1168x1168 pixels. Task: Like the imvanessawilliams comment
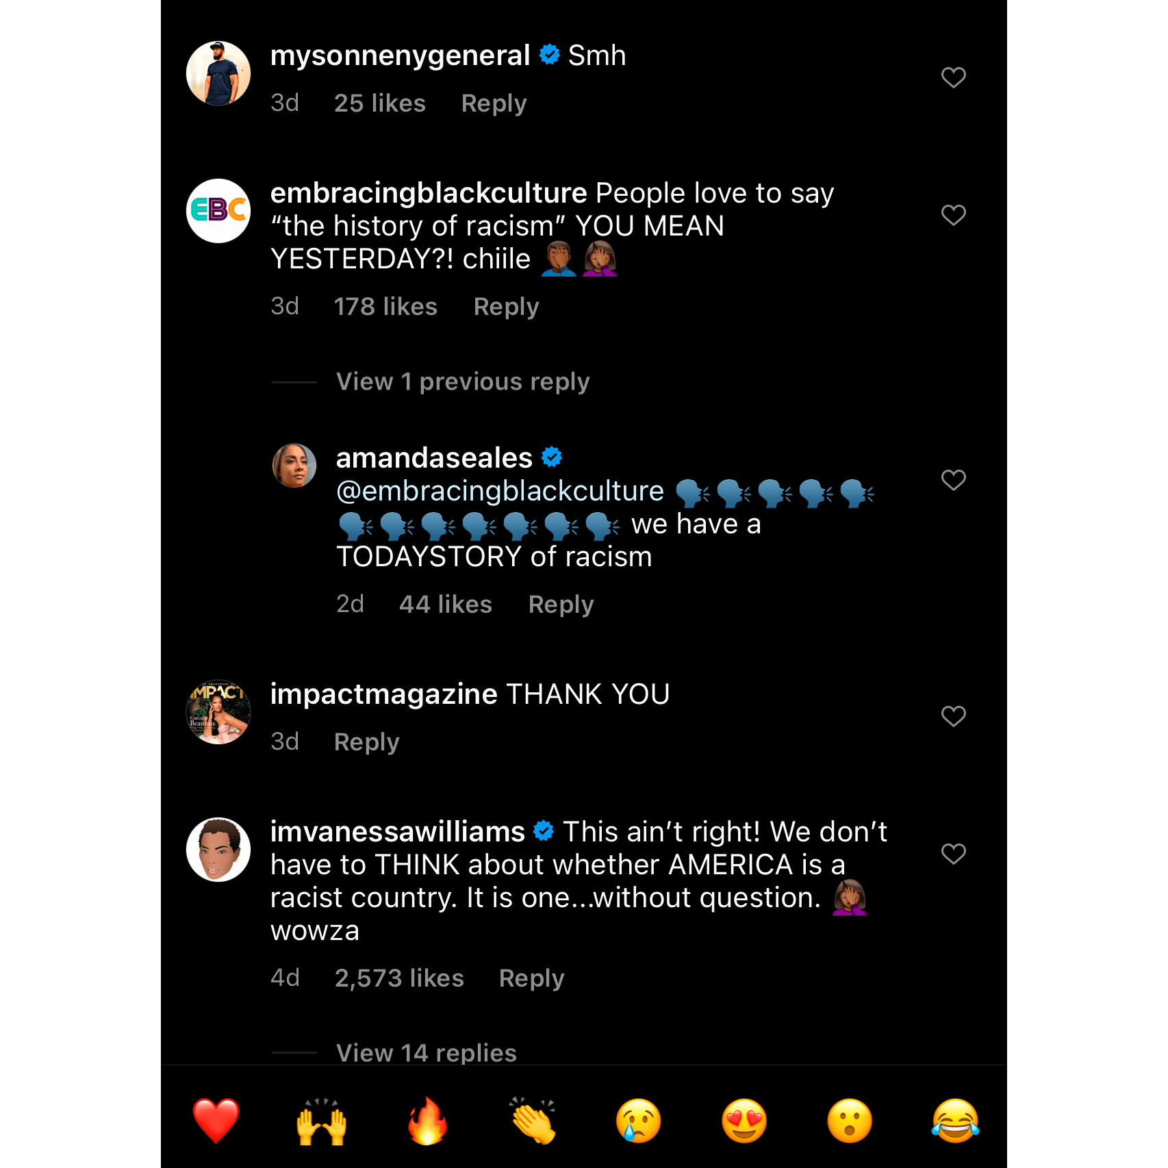[953, 854]
